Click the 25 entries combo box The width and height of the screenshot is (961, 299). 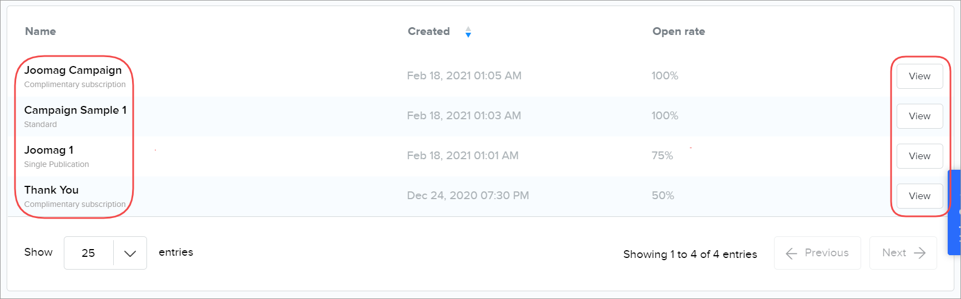[89, 253]
